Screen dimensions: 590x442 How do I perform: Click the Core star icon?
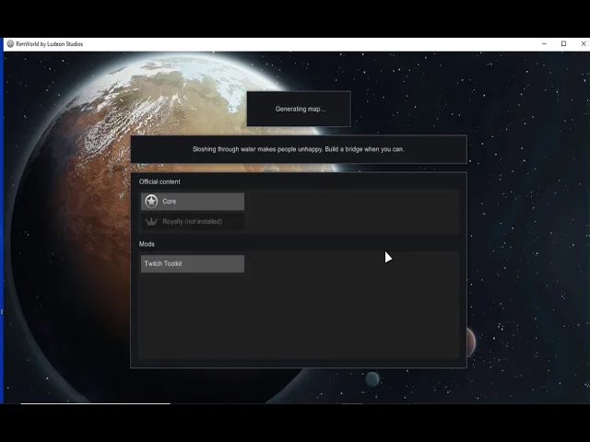click(x=151, y=202)
